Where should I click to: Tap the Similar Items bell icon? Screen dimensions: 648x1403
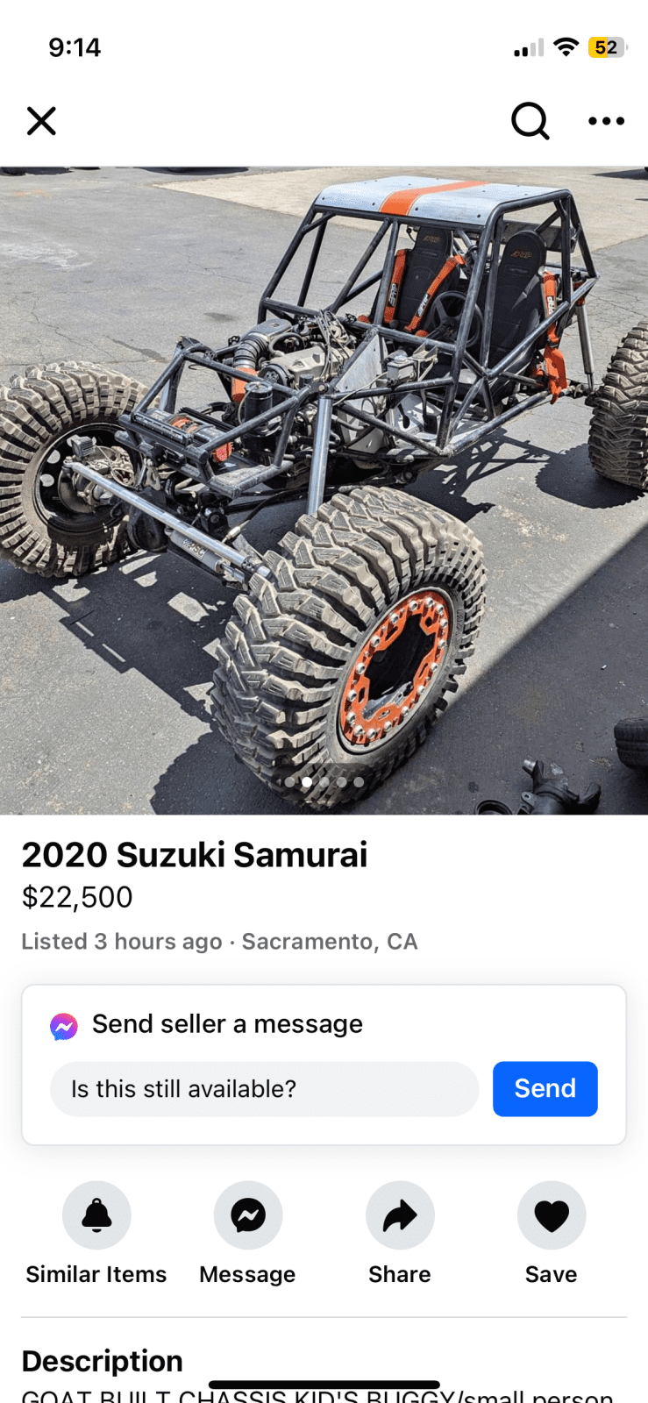(x=96, y=1214)
